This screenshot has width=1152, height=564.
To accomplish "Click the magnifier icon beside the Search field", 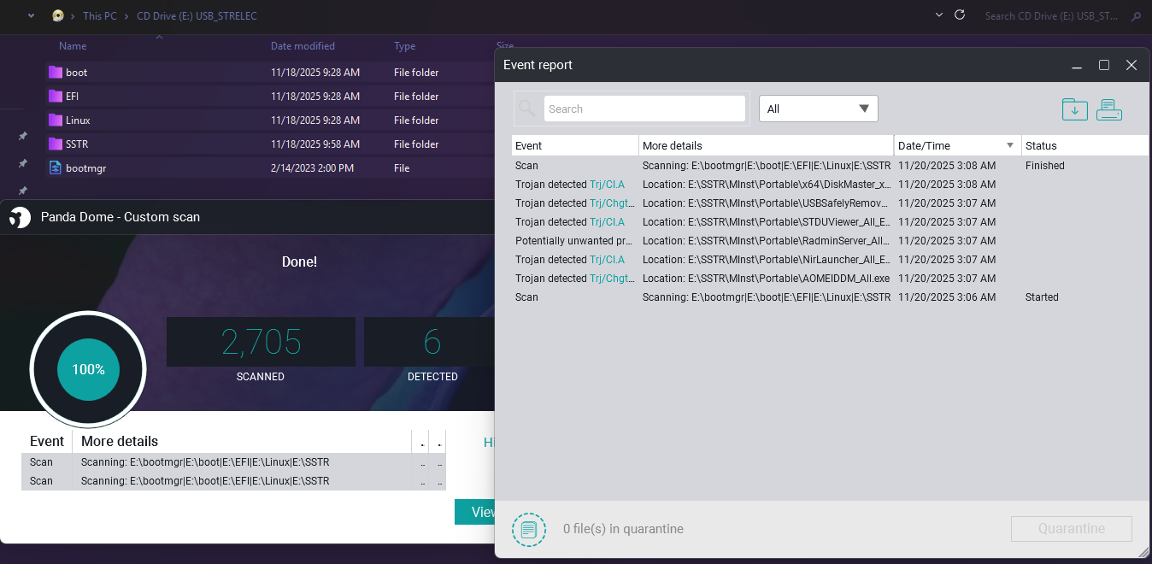I will point(527,109).
